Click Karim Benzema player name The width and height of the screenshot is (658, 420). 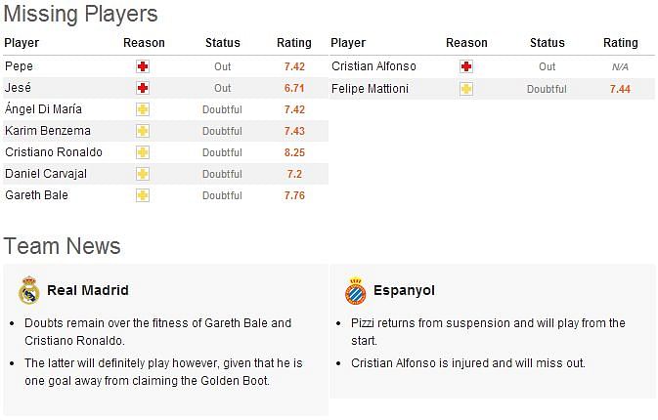(48, 131)
